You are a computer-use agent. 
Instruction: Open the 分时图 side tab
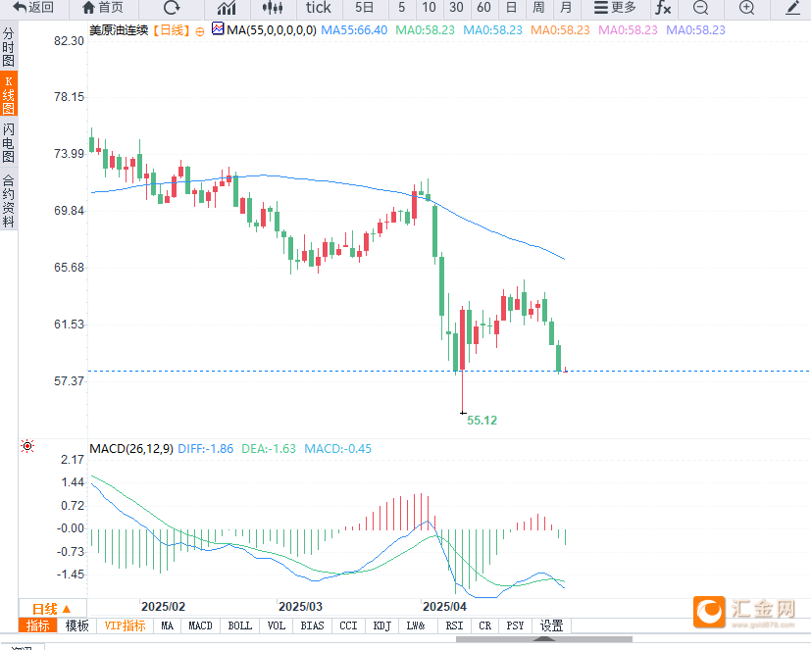coord(8,48)
